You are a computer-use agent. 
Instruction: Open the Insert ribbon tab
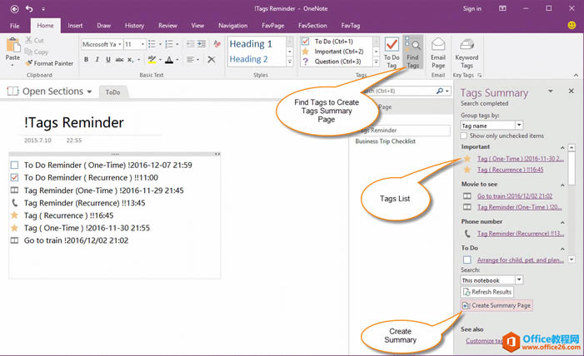pyautogui.click(x=75, y=26)
